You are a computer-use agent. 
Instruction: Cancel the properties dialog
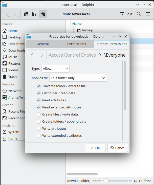[118, 148]
